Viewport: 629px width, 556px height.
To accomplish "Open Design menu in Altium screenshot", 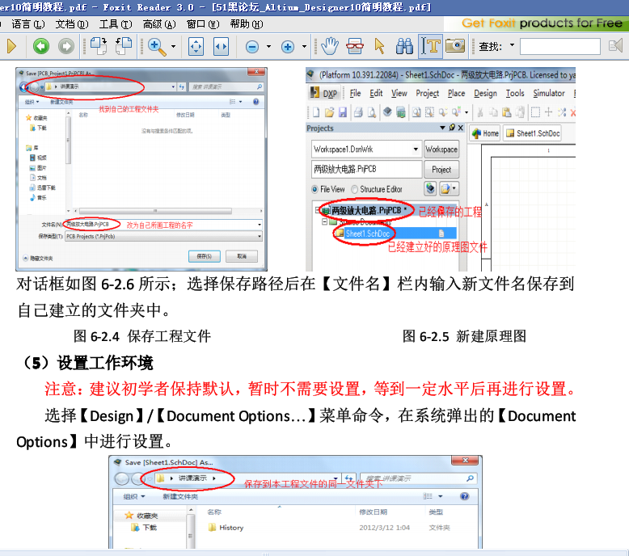I will click(485, 93).
